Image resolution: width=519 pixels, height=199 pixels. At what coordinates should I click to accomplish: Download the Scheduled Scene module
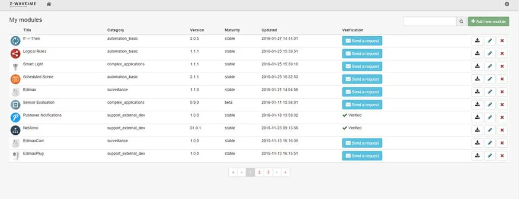[477, 79]
